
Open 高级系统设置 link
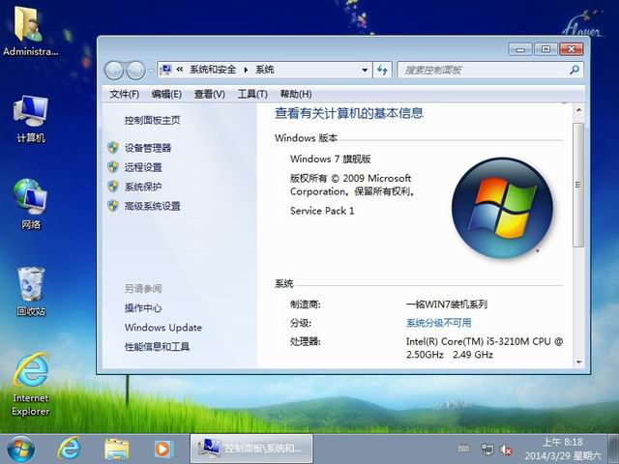click(x=153, y=206)
